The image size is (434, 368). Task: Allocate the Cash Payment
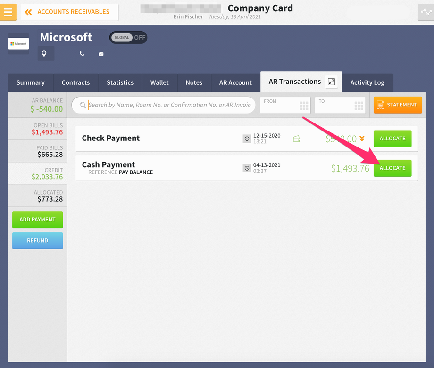392,168
